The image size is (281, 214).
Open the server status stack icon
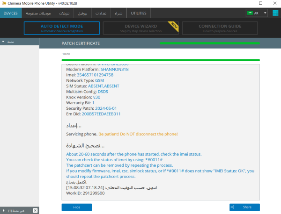click(275, 13)
